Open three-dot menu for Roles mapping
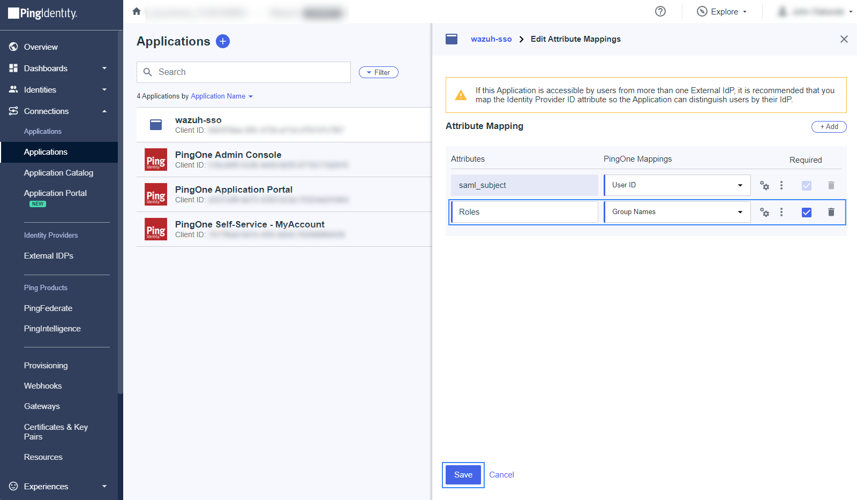 [x=781, y=212]
